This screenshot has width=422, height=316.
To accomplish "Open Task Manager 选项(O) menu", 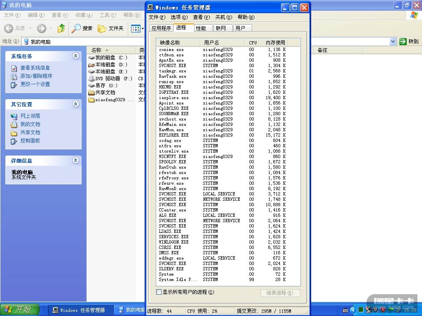I will (x=179, y=17).
